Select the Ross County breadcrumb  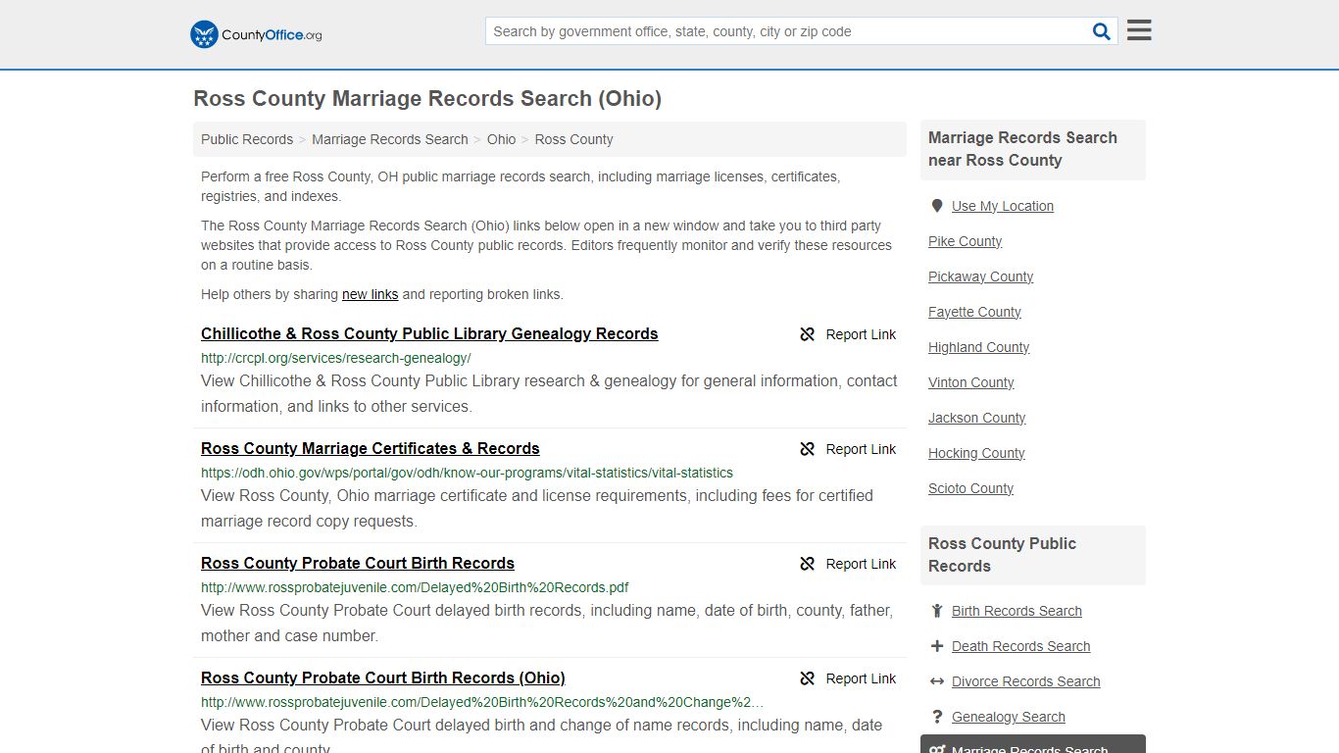tap(573, 139)
